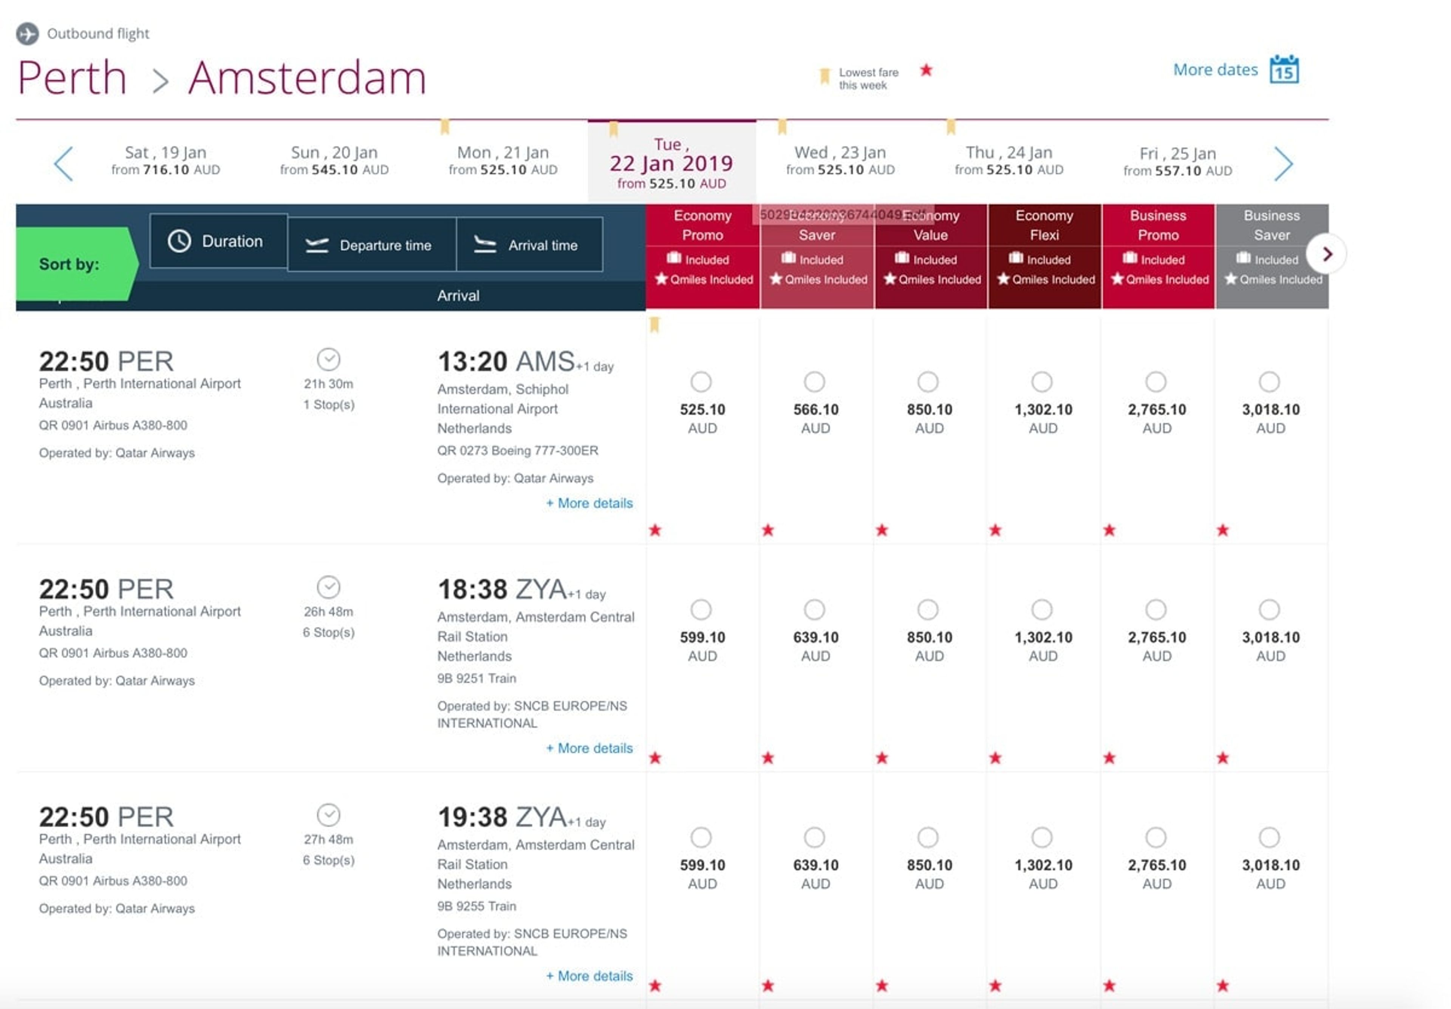Click the takeoff plane icon for Departure time

317,245
